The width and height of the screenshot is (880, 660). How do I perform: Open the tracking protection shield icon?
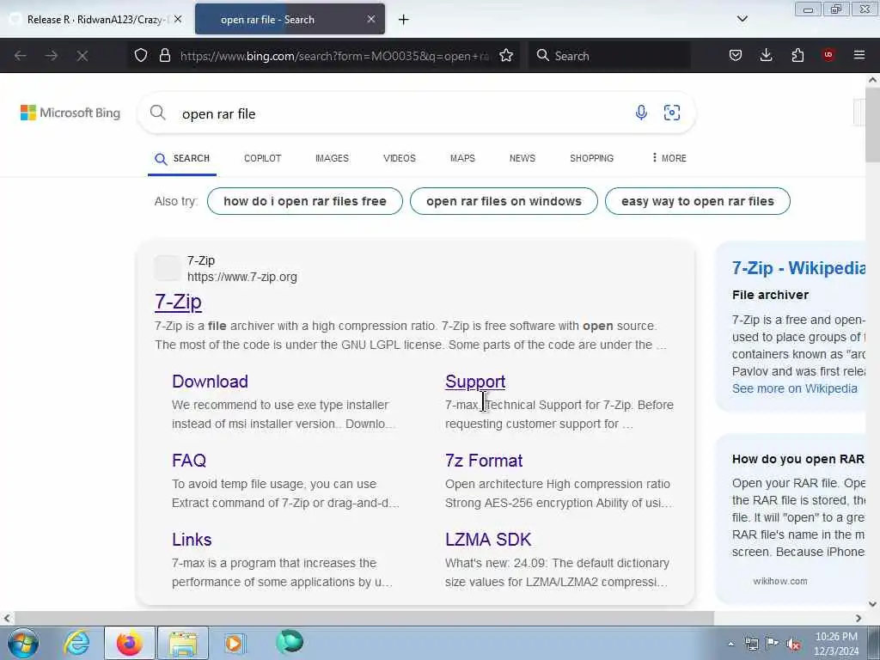(141, 55)
